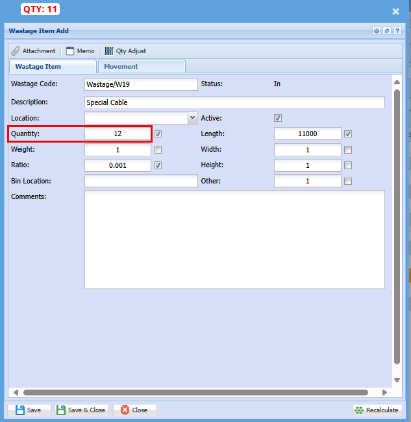Click the settings gear icon in header
Screen dimensions: 411x422
[377, 30]
